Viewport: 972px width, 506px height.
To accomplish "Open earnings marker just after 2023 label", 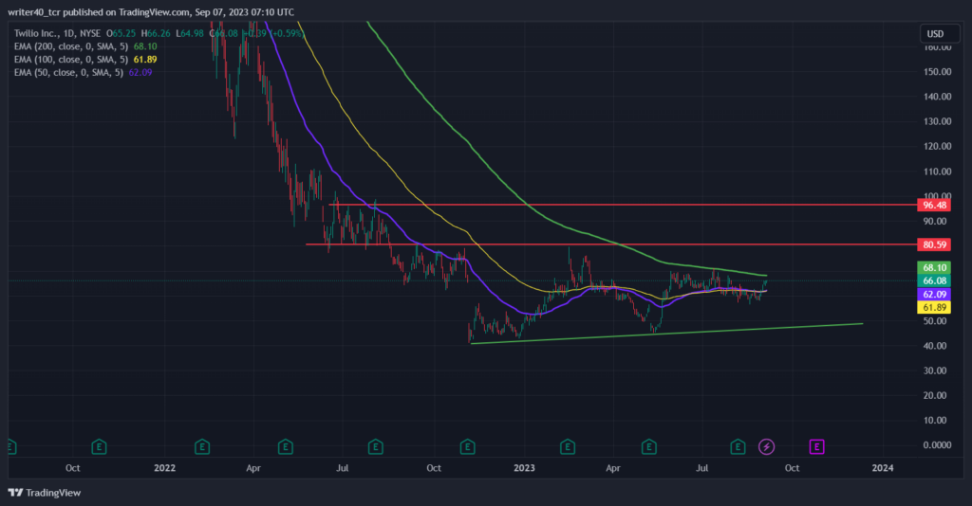I will pyautogui.click(x=568, y=446).
